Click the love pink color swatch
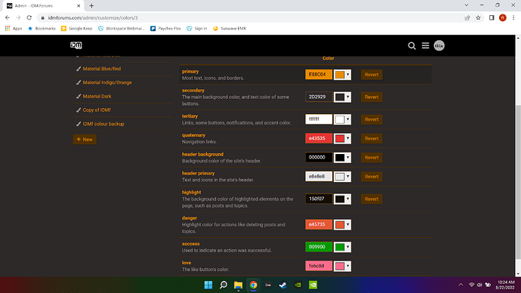 [x=340, y=266]
